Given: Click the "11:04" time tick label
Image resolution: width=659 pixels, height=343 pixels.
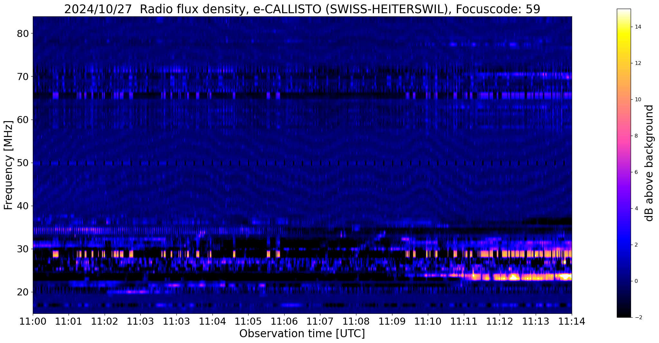Looking at the screenshot, I should click(212, 321).
